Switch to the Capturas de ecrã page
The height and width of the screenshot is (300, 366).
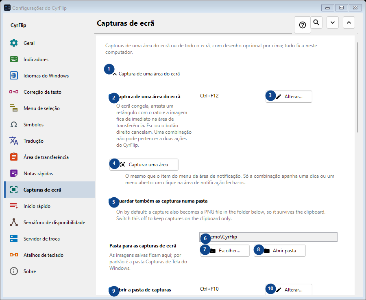point(50,190)
